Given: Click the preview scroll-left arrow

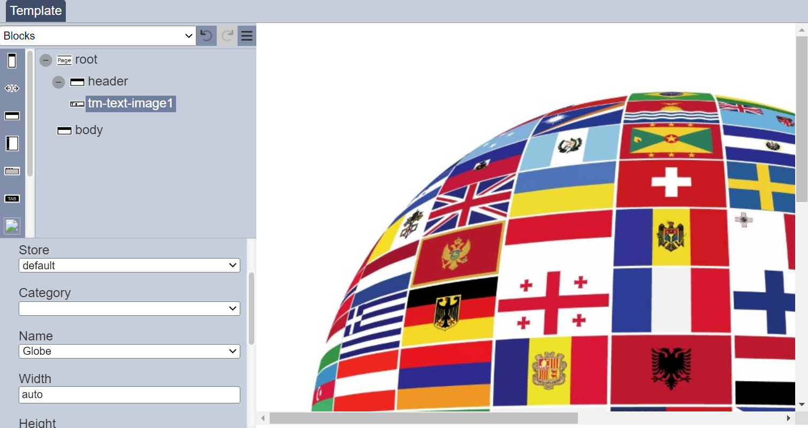Looking at the screenshot, I should (263, 418).
